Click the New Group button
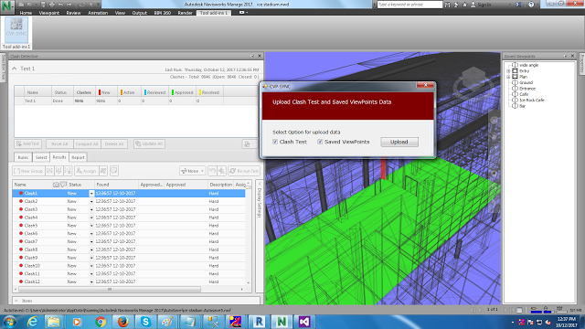585x329 pixels. [x=28, y=171]
